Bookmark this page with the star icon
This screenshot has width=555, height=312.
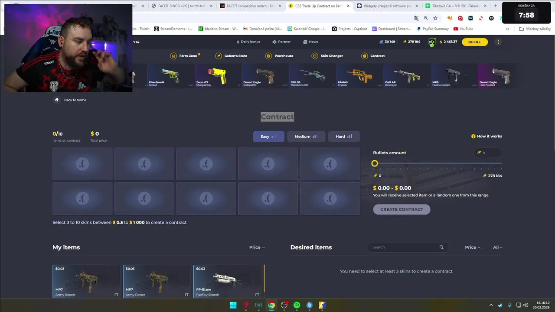click(x=435, y=18)
